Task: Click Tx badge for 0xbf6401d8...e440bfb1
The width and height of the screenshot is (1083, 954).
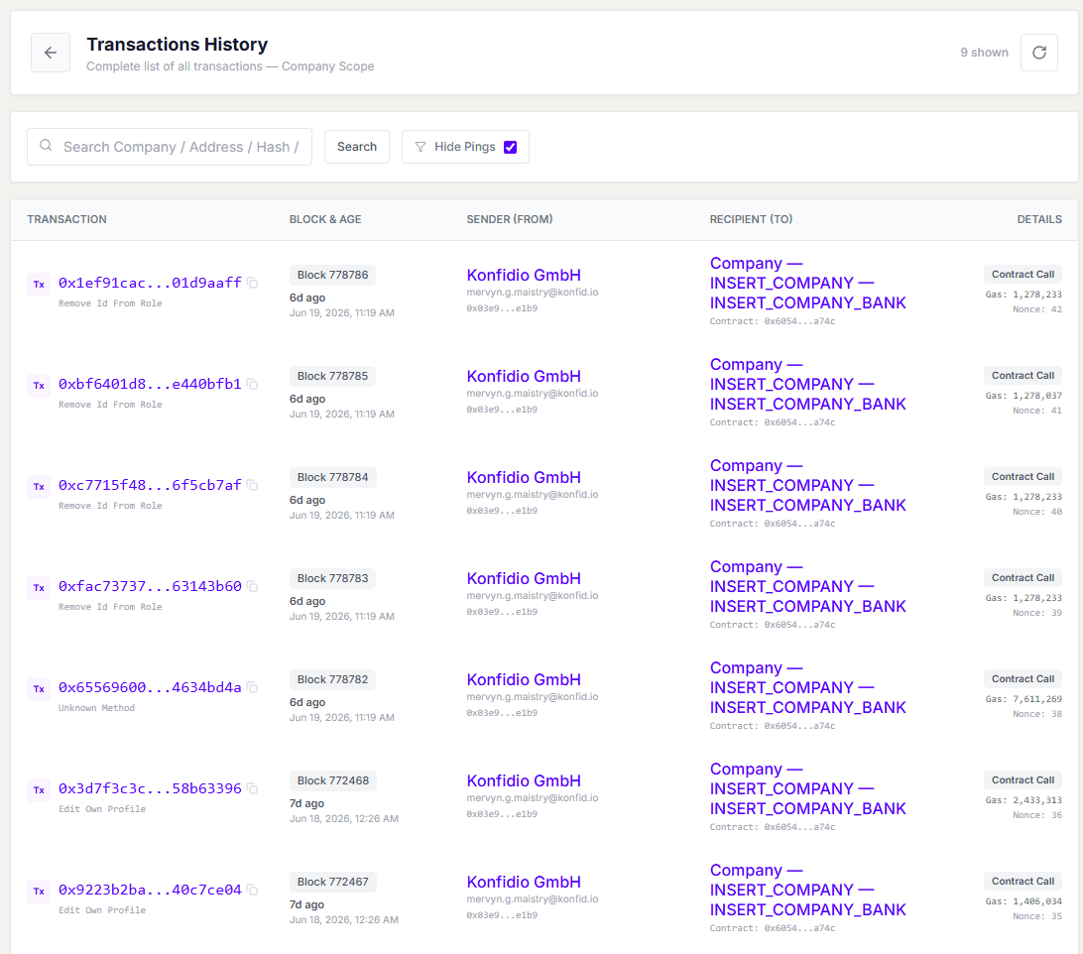Action: coord(39,386)
